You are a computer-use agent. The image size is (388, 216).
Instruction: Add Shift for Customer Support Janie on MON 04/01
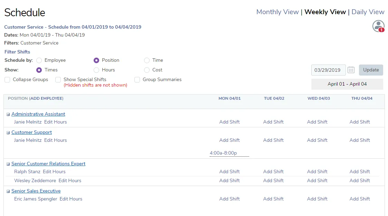coord(229,140)
